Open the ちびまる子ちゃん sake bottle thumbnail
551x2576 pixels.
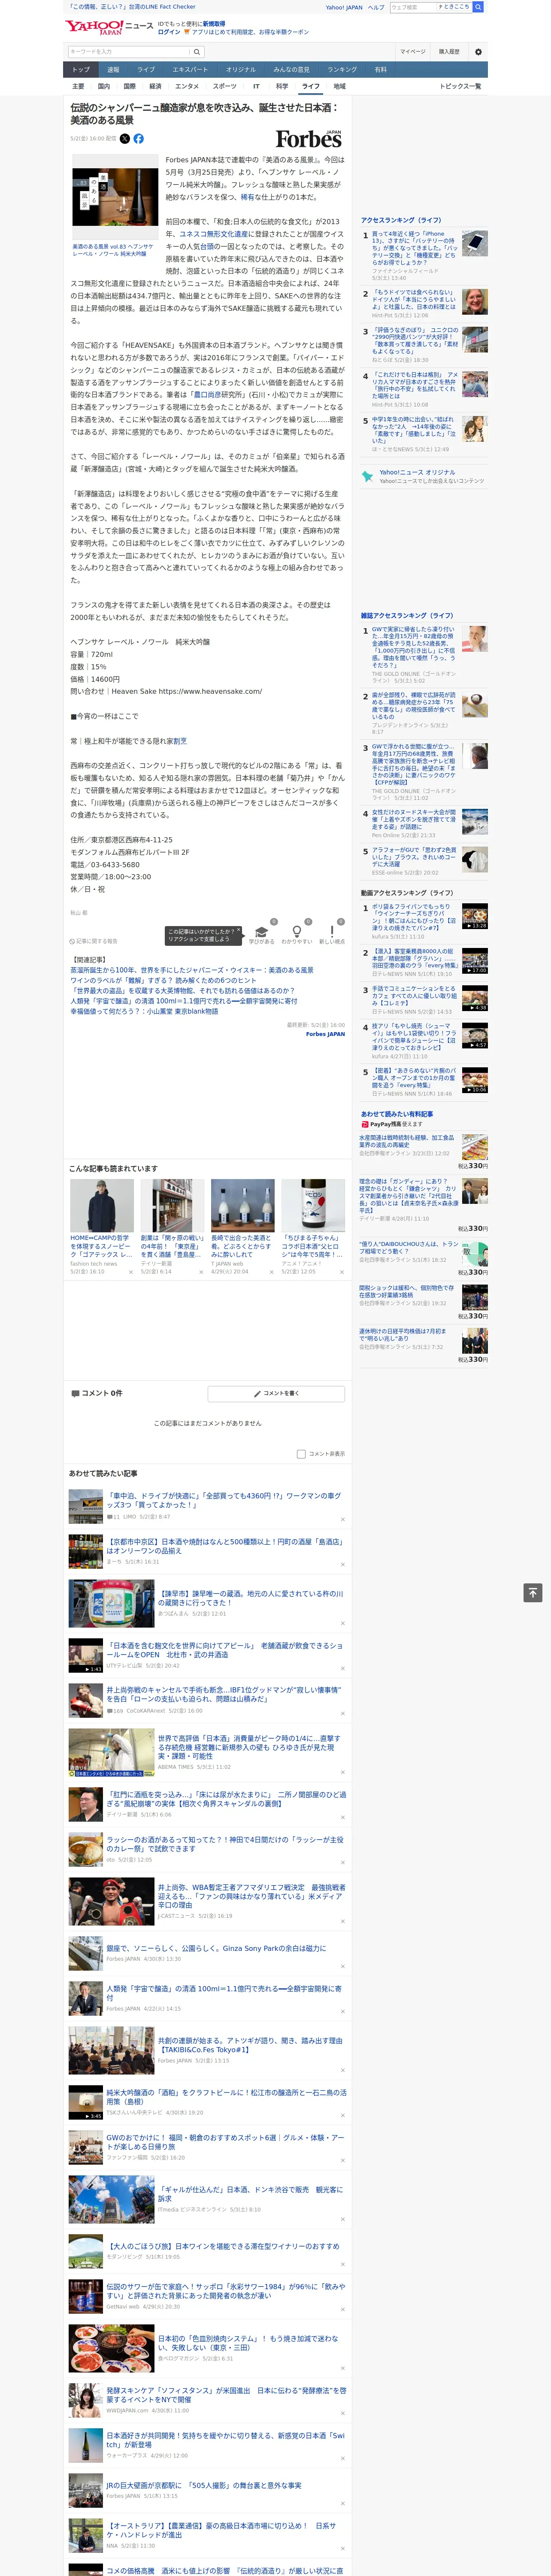313,1206
